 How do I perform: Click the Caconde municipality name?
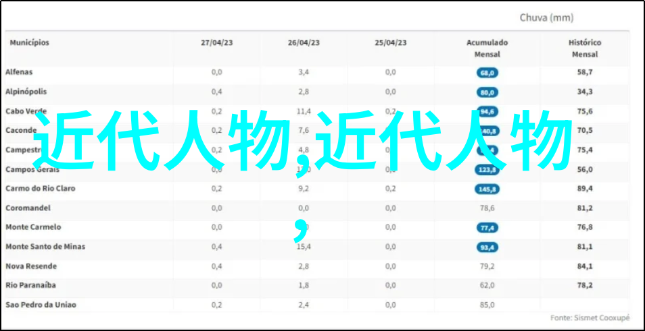(20, 130)
